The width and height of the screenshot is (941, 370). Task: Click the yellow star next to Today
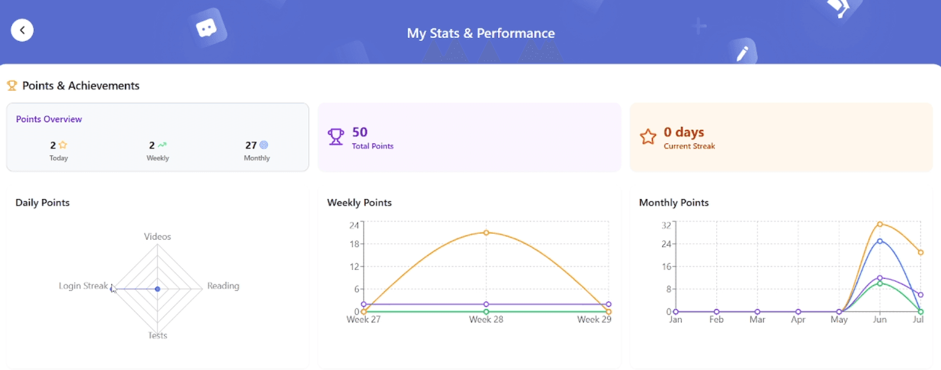point(63,145)
